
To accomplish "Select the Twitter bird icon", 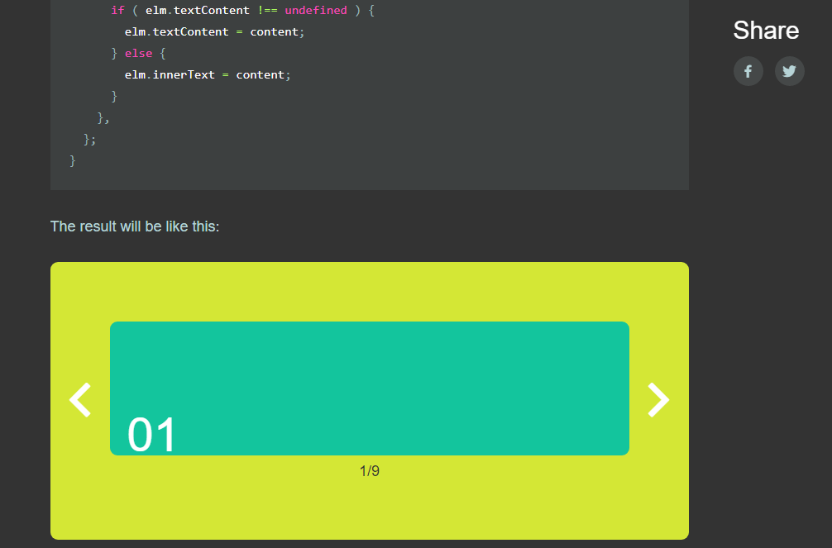I will [789, 71].
